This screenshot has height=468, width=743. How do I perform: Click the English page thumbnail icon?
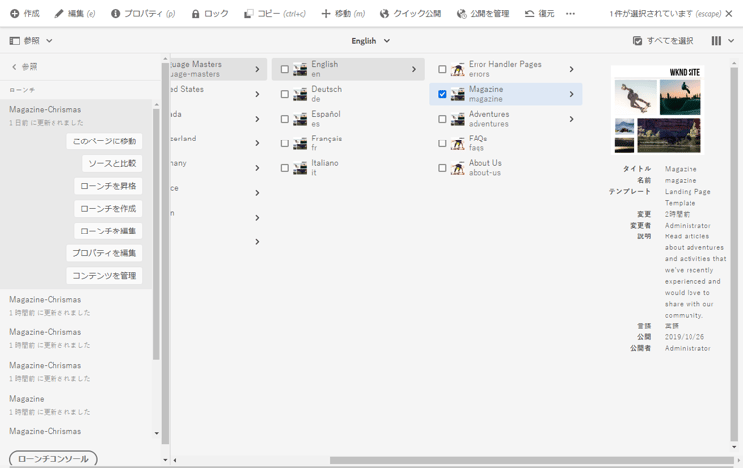[300, 69]
